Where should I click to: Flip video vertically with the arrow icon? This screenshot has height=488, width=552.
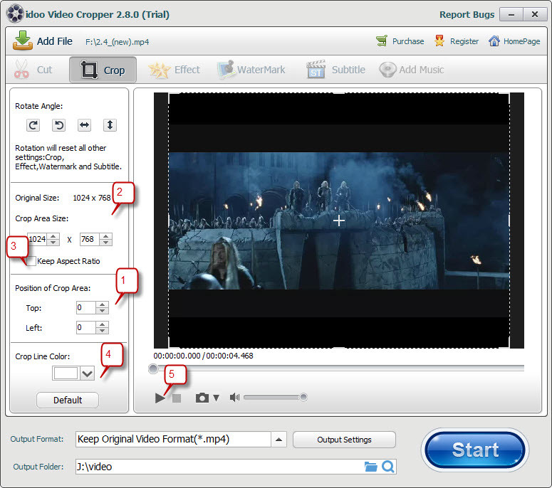tap(110, 125)
